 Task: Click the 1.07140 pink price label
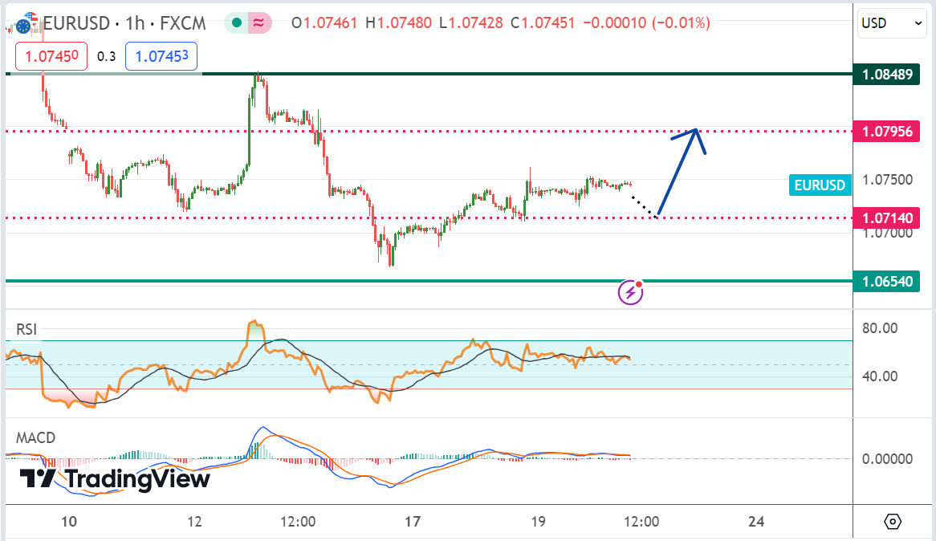(886, 218)
